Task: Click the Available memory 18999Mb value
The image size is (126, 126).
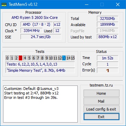Action: (x=108, y=24)
